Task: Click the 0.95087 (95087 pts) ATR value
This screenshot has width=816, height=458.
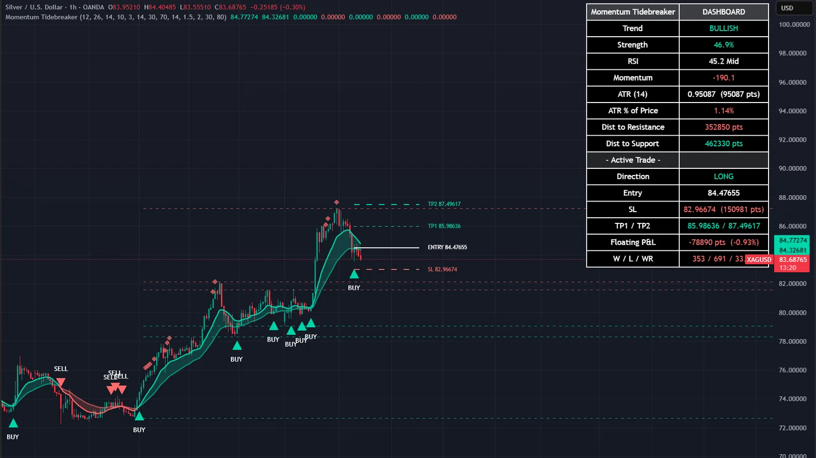Action: 724,94
